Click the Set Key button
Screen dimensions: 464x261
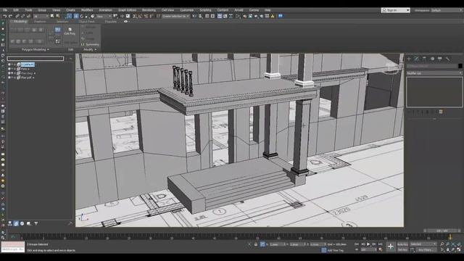(x=402, y=249)
